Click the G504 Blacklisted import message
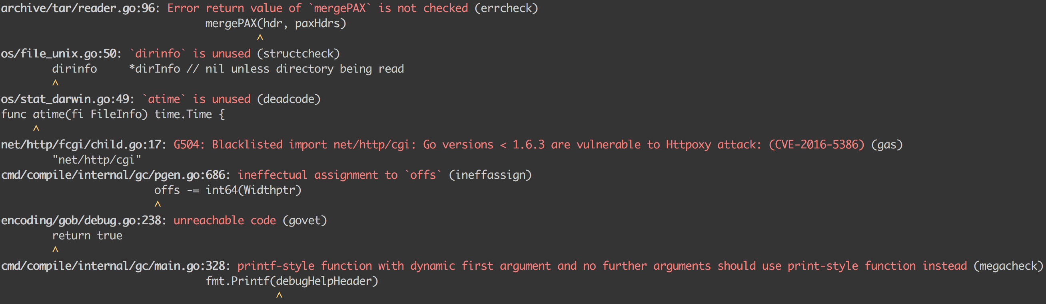This screenshot has width=1046, height=304. tap(519, 145)
